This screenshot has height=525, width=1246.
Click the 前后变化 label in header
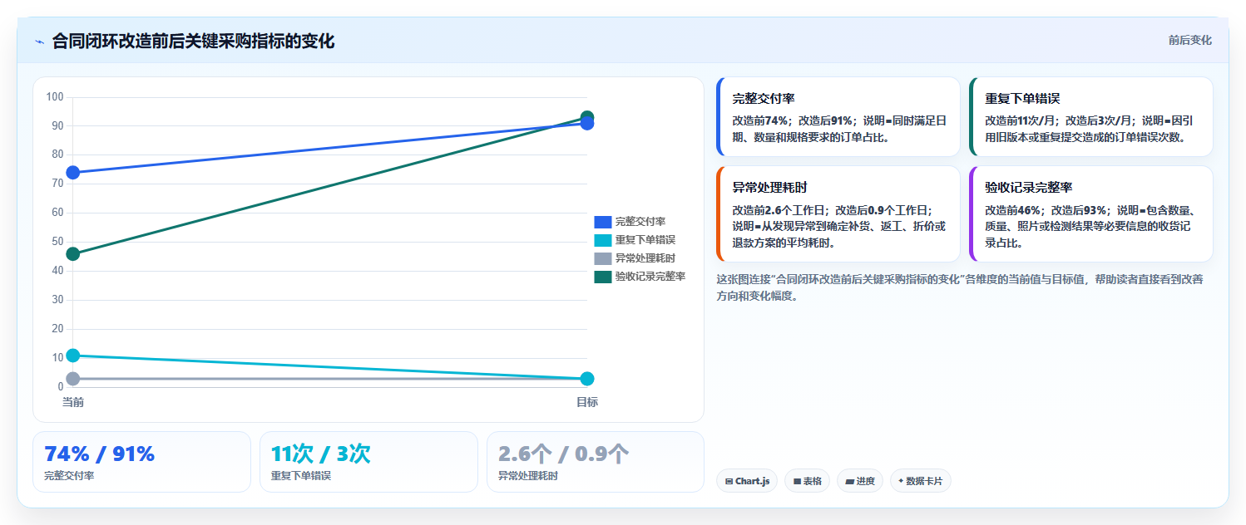click(x=1189, y=40)
